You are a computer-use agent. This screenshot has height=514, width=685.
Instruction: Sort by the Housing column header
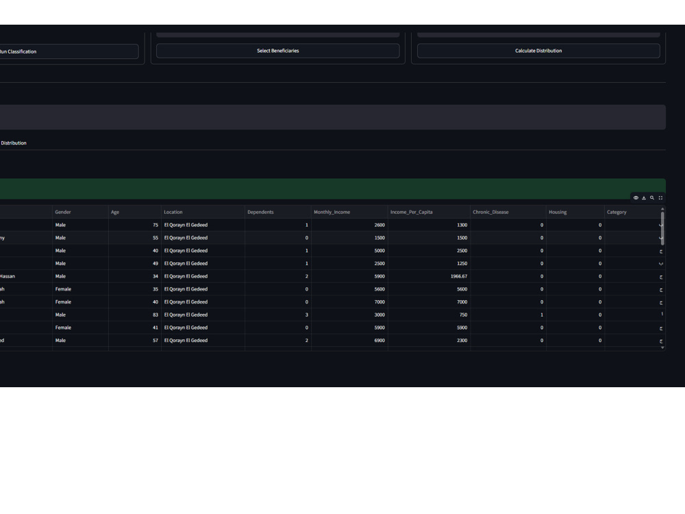pyautogui.click(x=575, y=212)
